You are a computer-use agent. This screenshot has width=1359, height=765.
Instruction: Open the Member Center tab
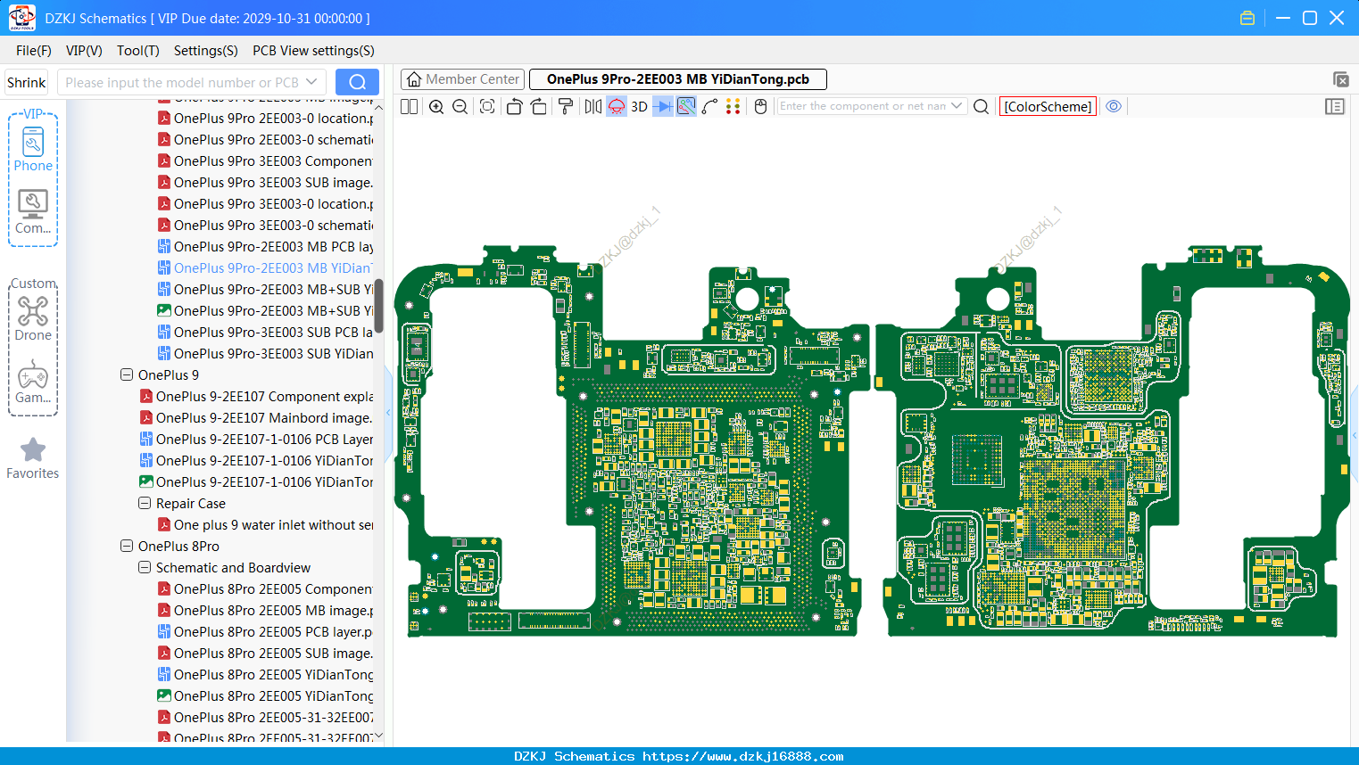(462, 79)
